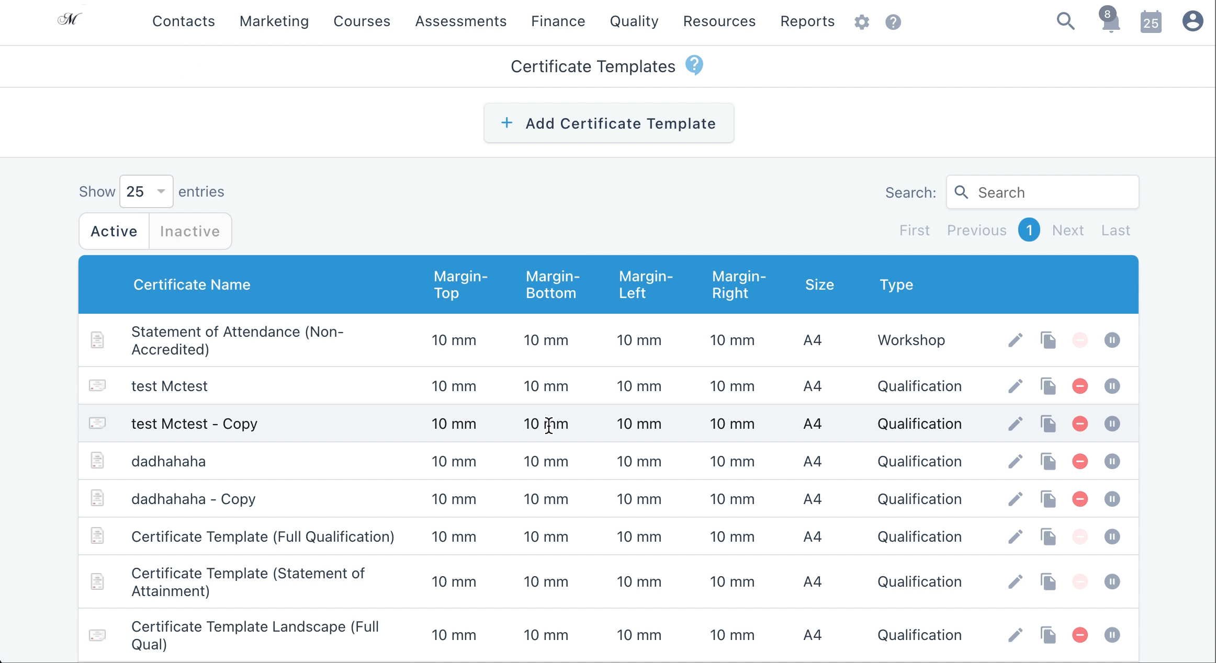
Task: Deactivate the Certificate Template (Full Qualification) row
Action: [1112, 536]
